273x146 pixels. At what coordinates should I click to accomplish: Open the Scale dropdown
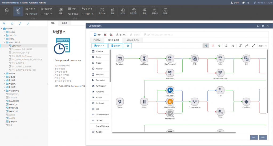(x=263, y=46)
